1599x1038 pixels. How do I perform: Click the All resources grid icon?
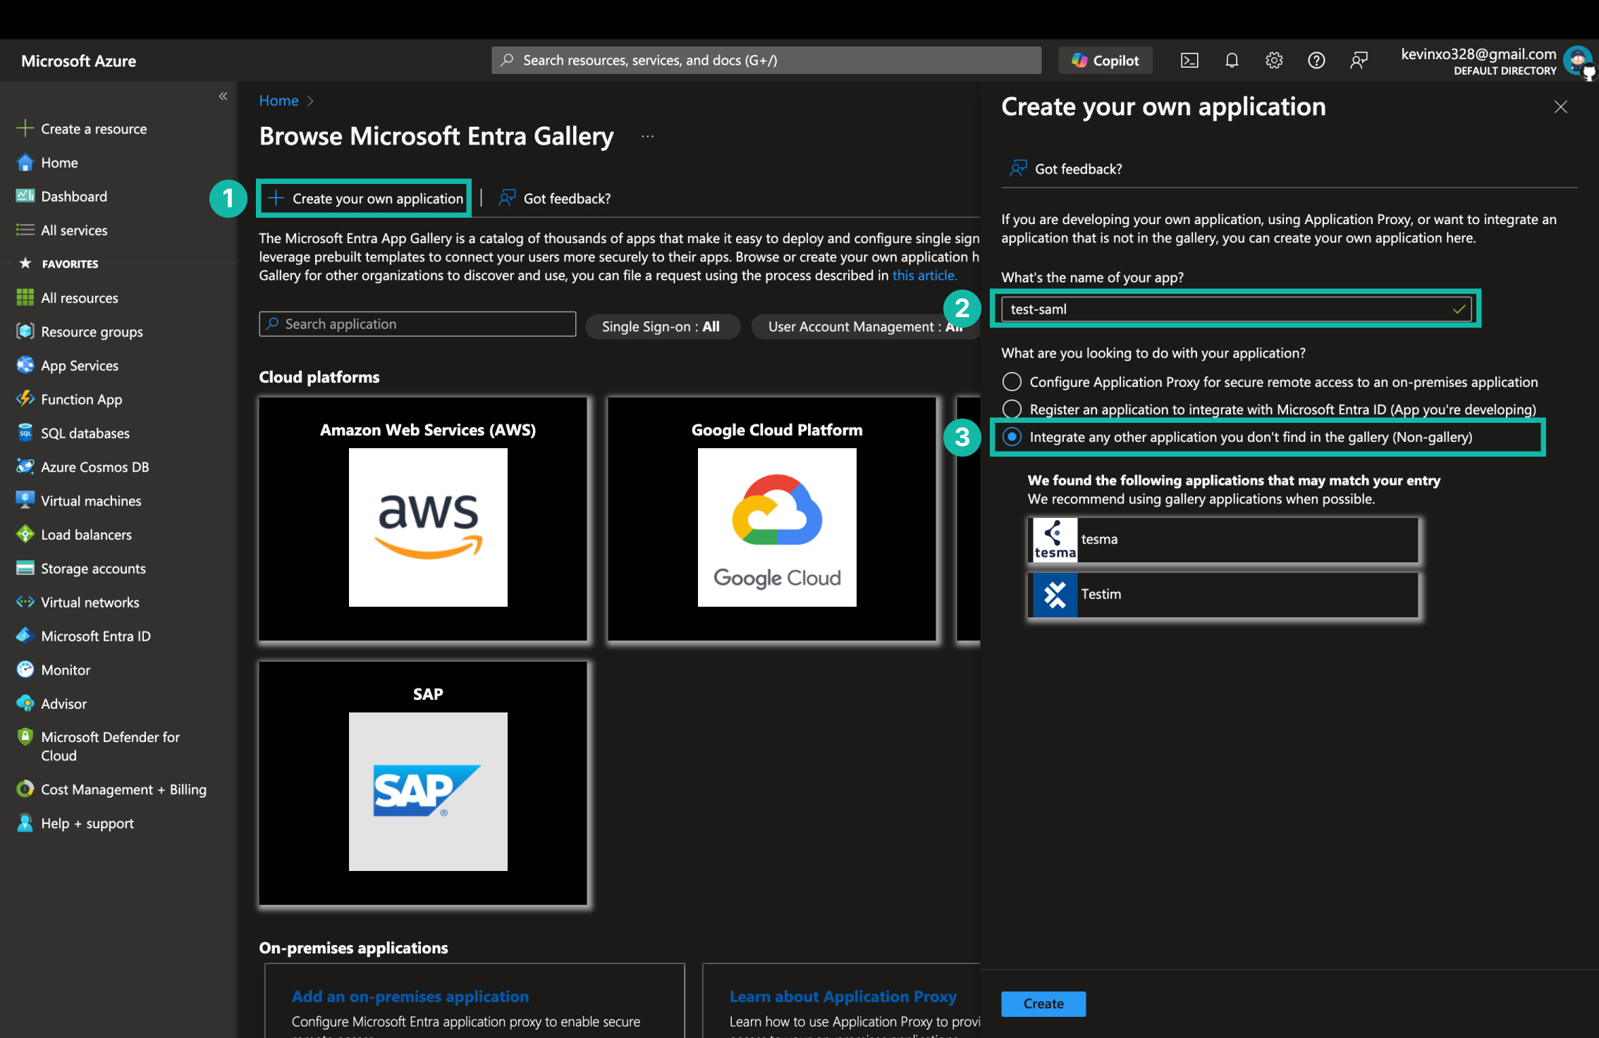[25, 297]
